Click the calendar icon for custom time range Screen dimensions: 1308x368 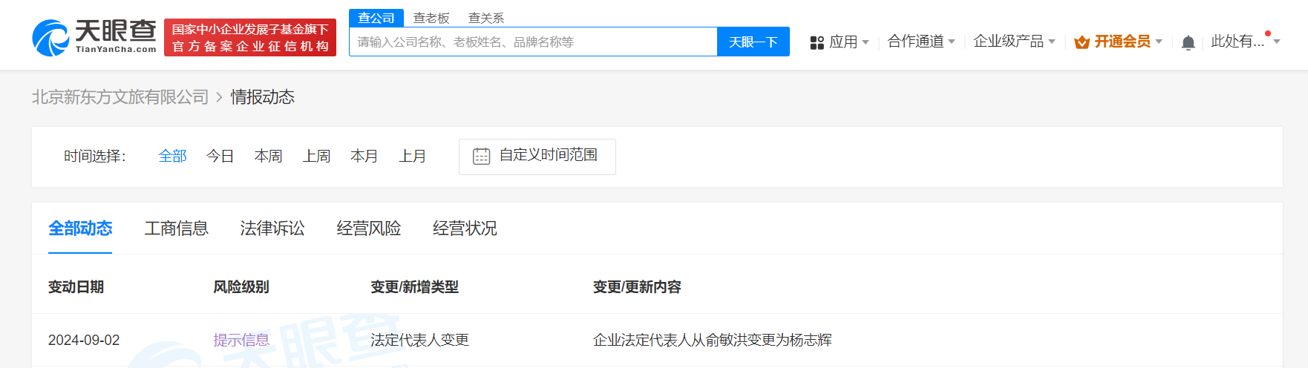click(x=481, y=157)
